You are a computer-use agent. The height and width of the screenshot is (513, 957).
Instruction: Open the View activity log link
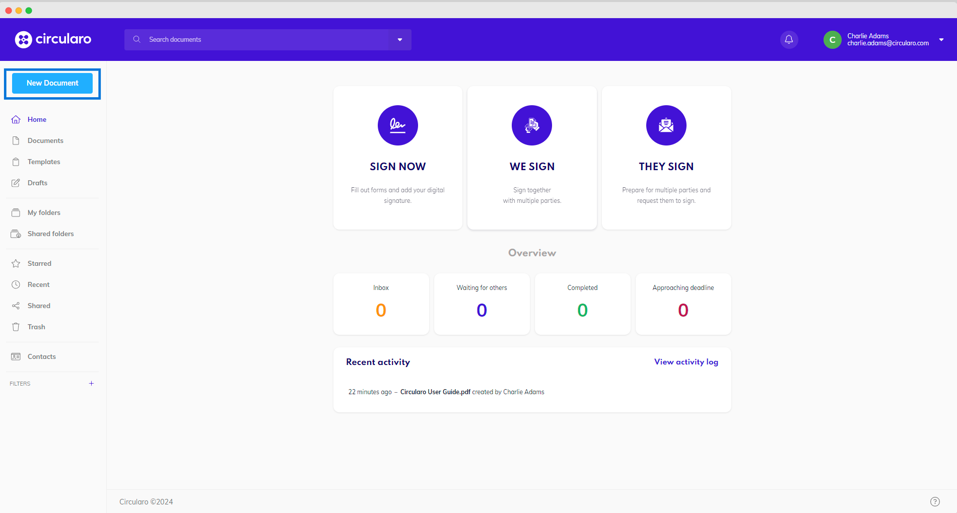coord(686,362)
